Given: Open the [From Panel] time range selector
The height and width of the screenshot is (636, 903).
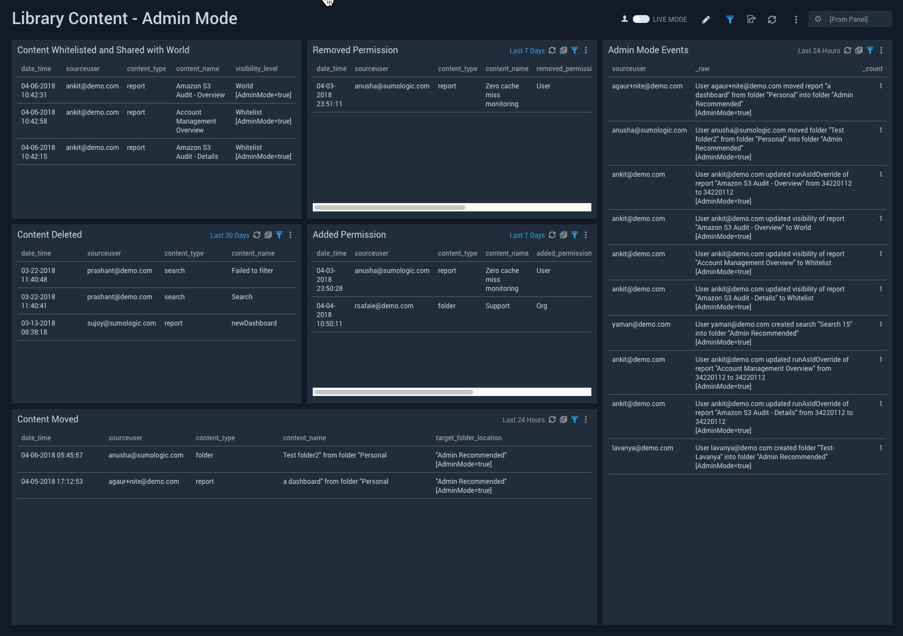Looking at the screenshot, I should (849, 20).
